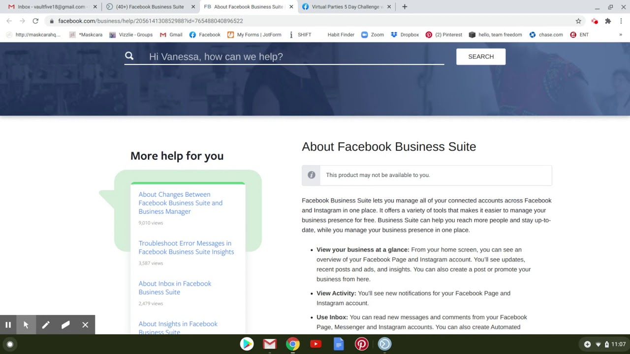Go forward in browser history

pyautogui.click(x=22, y=21)
